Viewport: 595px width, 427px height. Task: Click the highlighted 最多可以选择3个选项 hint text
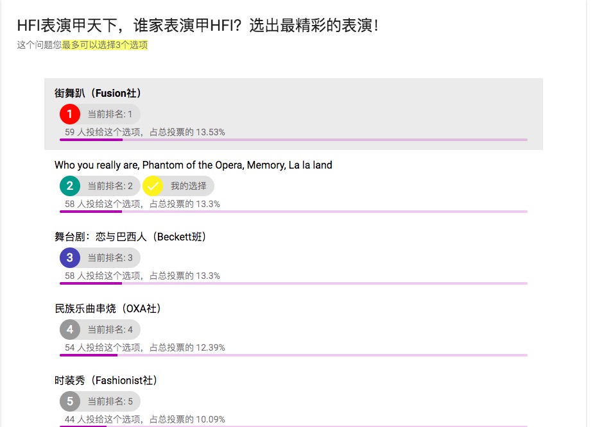pyautogui.click(x=105, y=45)
